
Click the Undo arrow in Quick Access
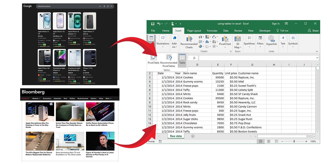click(x=159, y=24)
